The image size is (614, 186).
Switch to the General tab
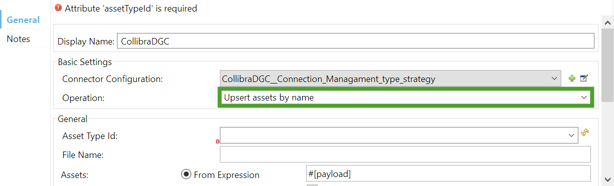[x=23, y=19]
